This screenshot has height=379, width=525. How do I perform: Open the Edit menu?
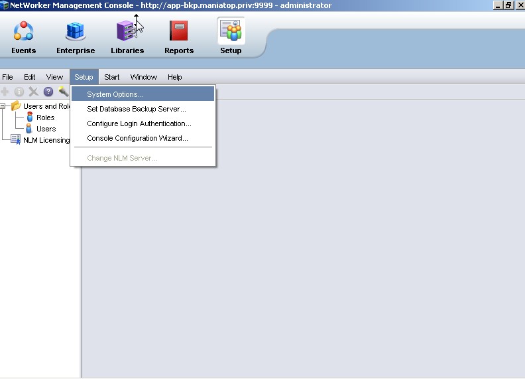tap(29, 77)
